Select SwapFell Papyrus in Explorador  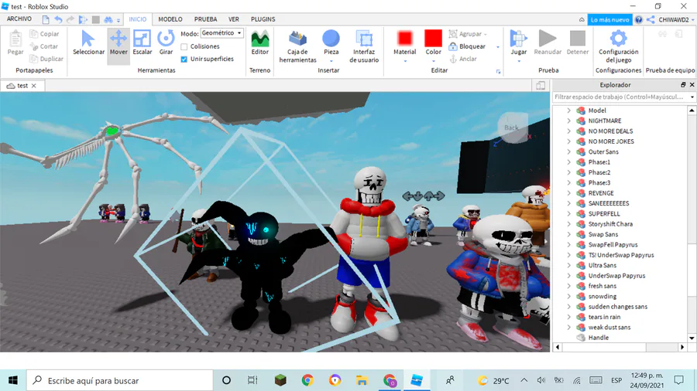[x=613, y=245]
